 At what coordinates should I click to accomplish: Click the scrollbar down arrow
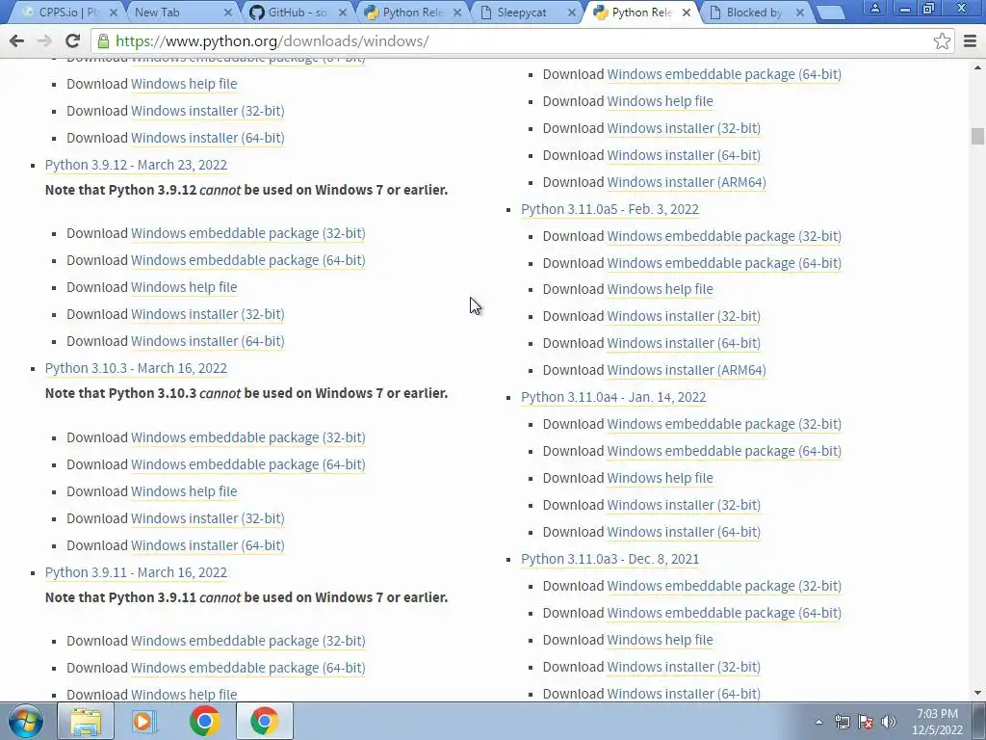pos(977,693)
